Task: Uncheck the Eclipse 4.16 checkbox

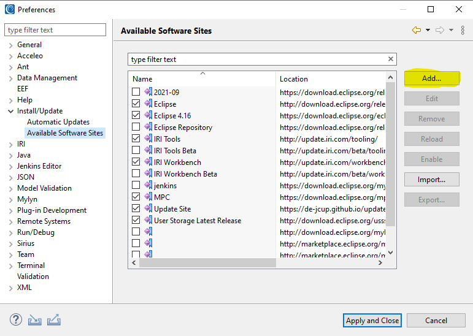Action: click(136, 115)
